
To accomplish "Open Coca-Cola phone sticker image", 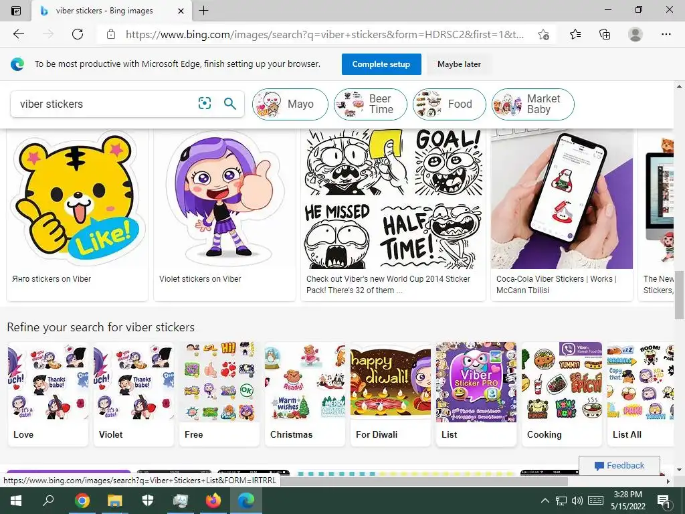I will tap(562, 199).
